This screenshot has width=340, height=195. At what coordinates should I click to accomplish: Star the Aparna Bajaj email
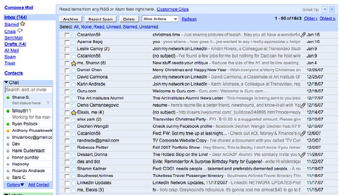pyautogui.click(x=74, y=42)
